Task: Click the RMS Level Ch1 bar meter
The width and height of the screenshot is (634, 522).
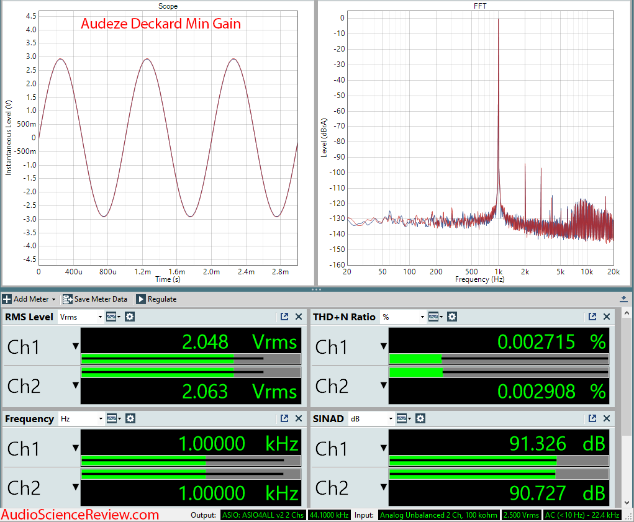Action: coord(191,358)
